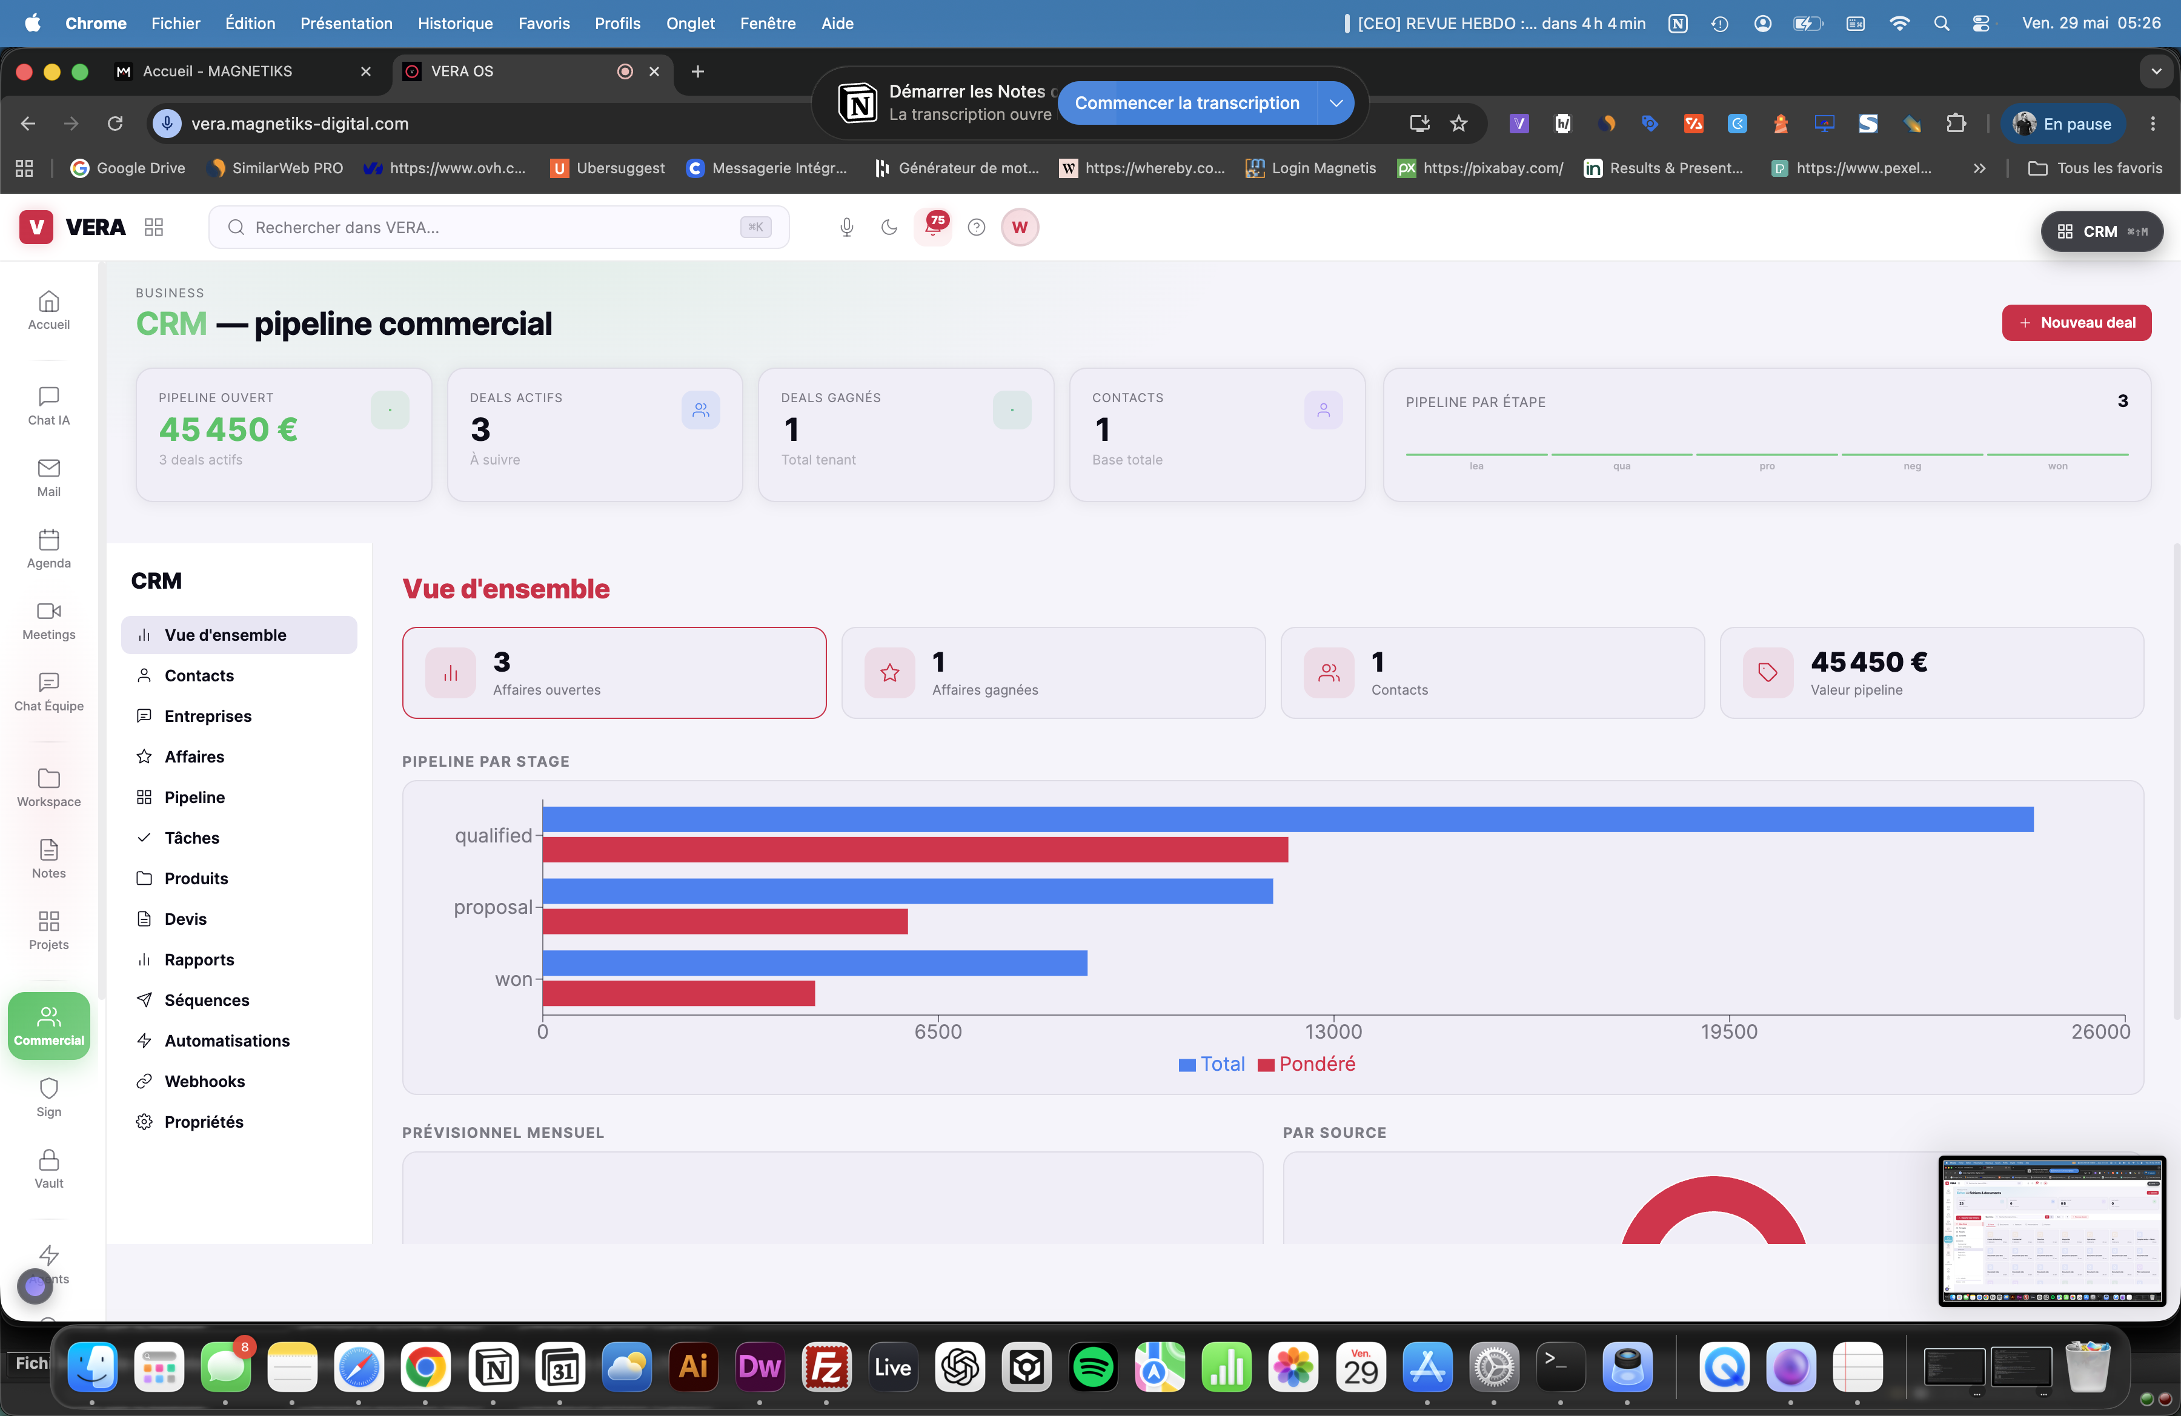Open the Chrome three-dot menu
This screenshot has width=2181, height=1416.
tap(2153, 123)
